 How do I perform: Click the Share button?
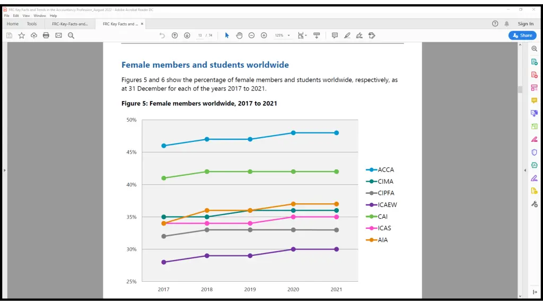(x=522, y=35)
